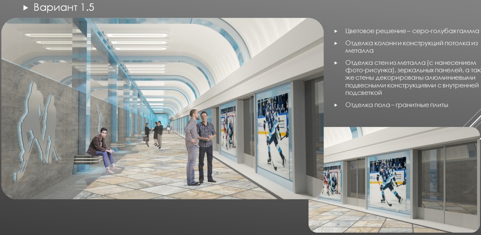This screenshot has width=481, height=235.
Task: Select the large hockey player poster in main render
Action: pyautogui.click(x=273, y=133)
